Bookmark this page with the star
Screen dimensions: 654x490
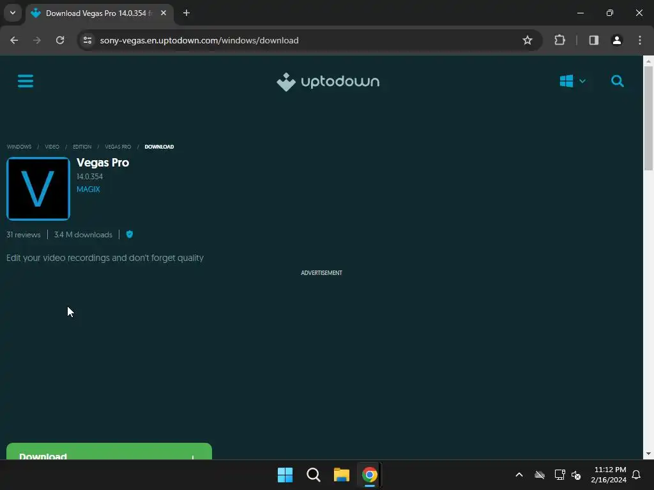[527, 40]
